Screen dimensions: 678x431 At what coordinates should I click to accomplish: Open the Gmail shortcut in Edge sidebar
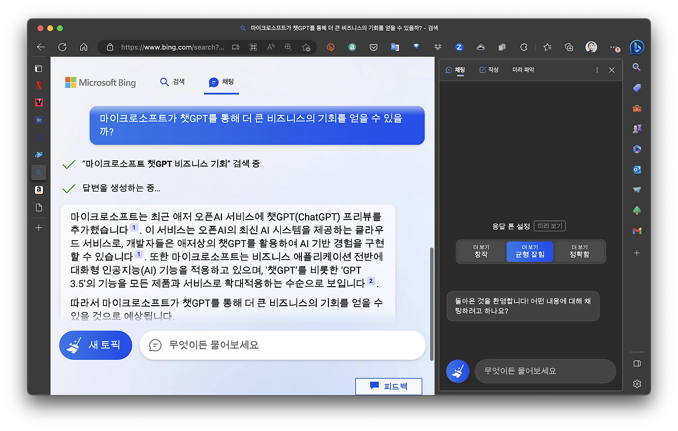pyautogui.click(x=637, y=231)
